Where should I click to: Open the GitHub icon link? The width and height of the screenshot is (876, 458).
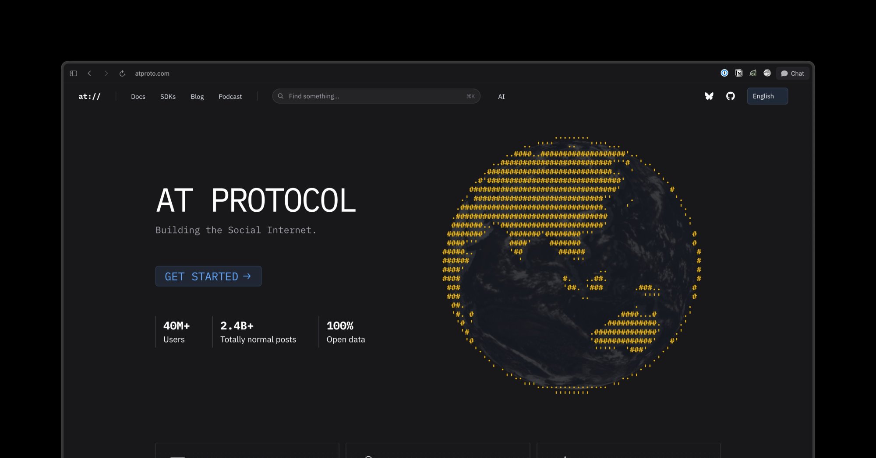(731, 96)
